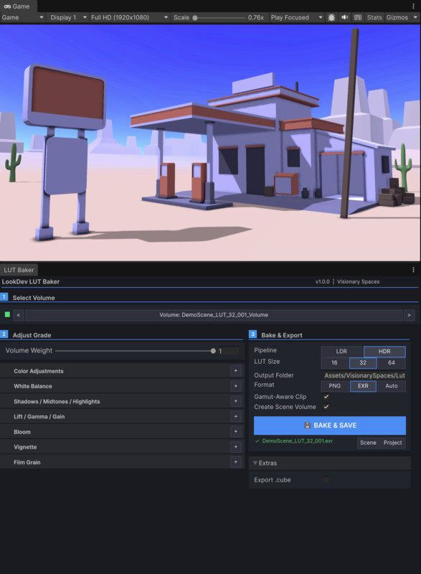The width and height of the screenshot is (421, 574).
Task: Go to next volume with right arrow
Action: (409, 315)
